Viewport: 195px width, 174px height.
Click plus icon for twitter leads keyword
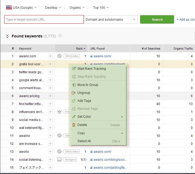[x=50, y=72]
